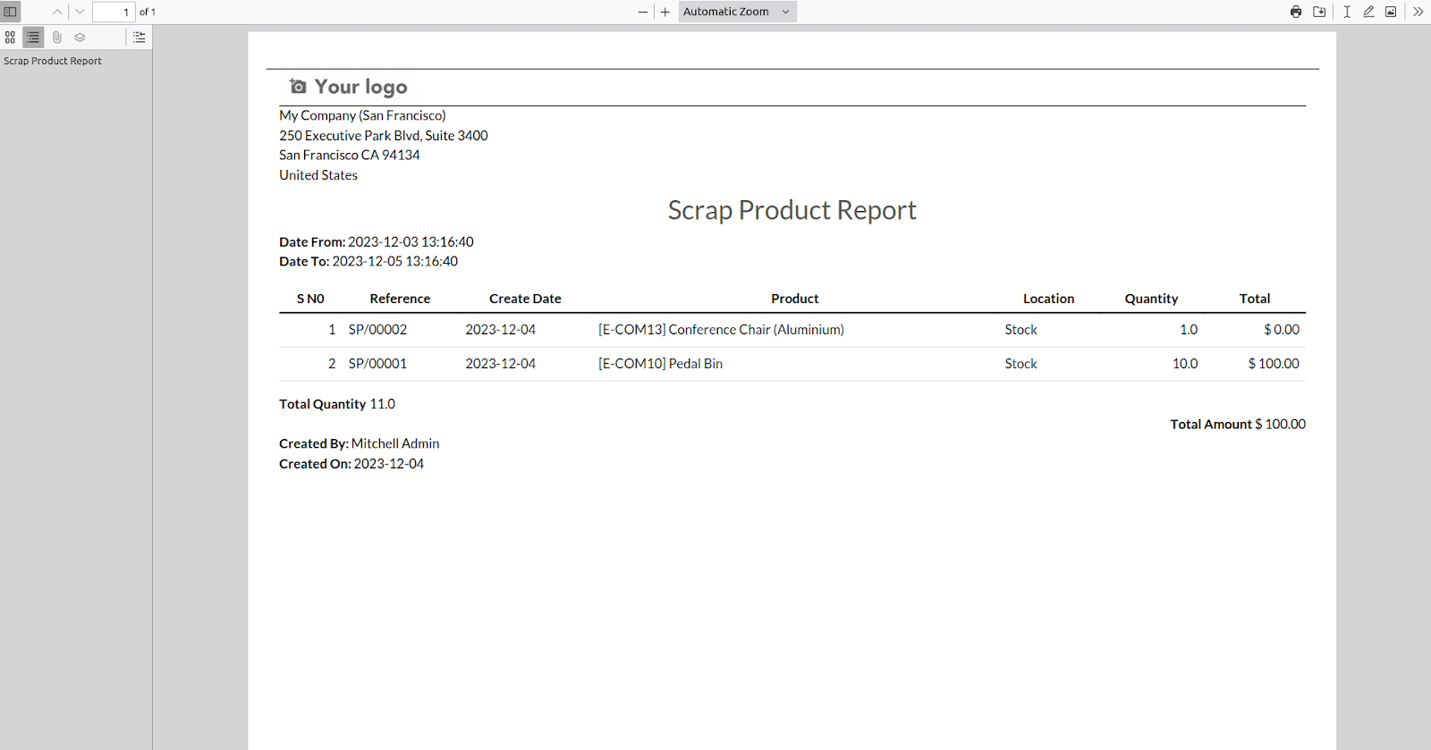Screen dimensions: 1431x750
Task: Click quantity 1.0 in Conference Chair row
Action: coord(1189,330)
